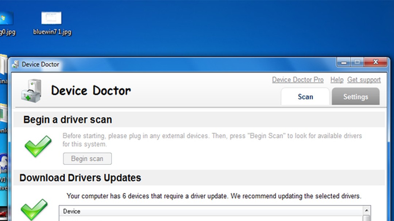Minimize the Device Doctor window
Image resolution: width=394 pixels, height=221 pixels.
point(343,62)
